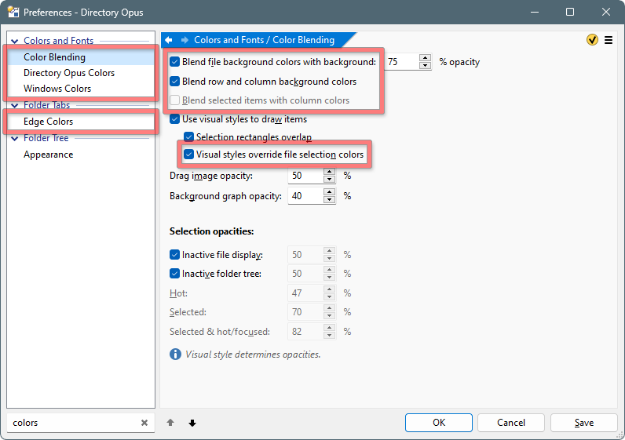Decrease Selected opacity spinner
Screen dimensions: 625x440
329,316
